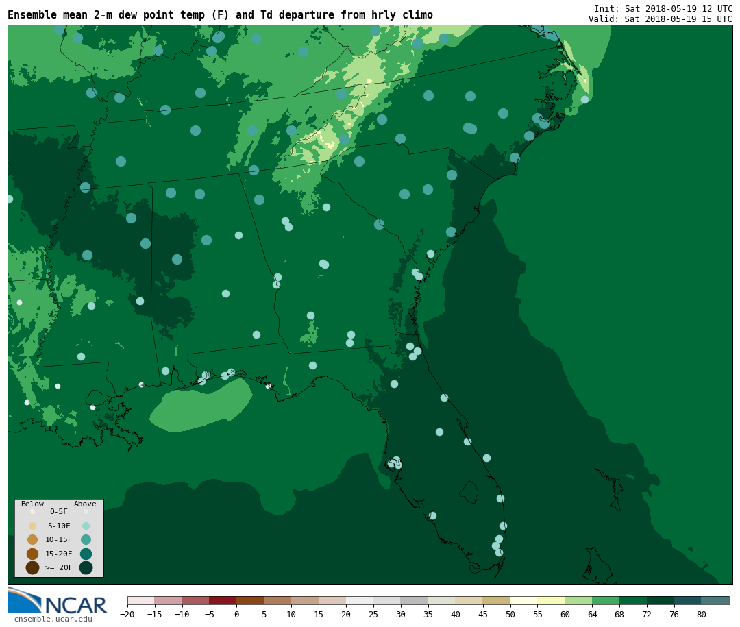This screenshot has width=740, height=627.
Task: Pick the -5 to 0 dark red swatch
Action: (223, 600)
